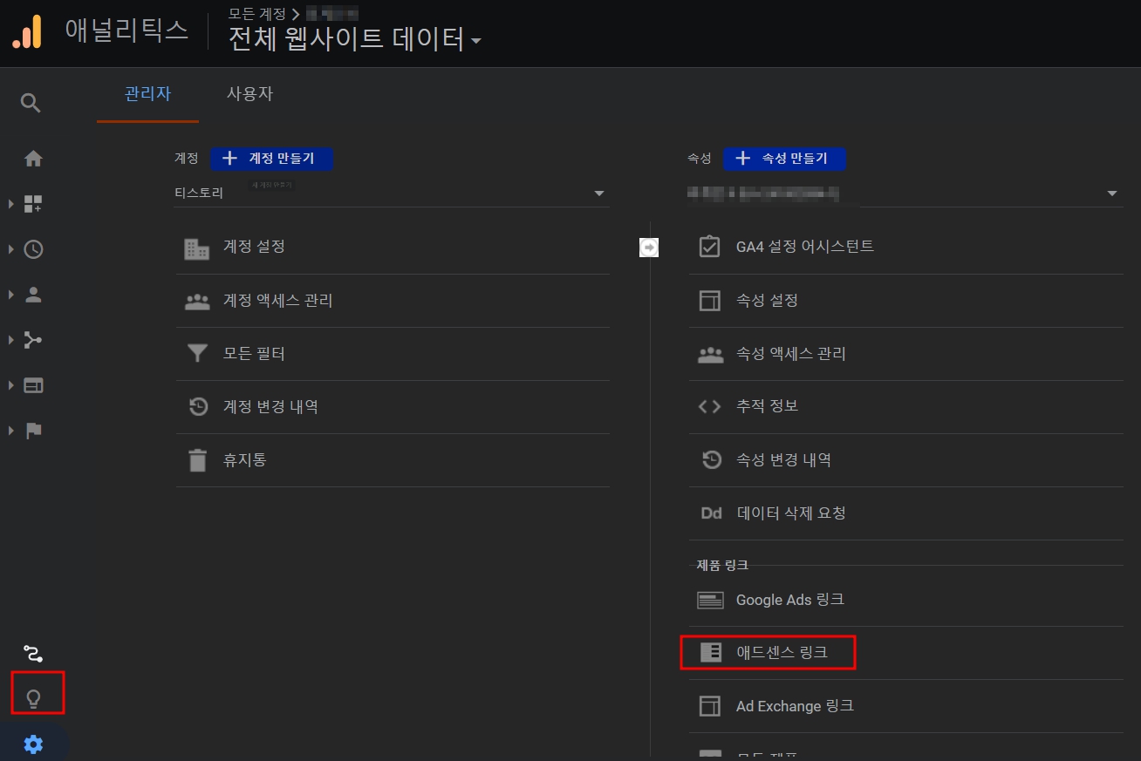Switch to the 관리자 tab
1141x761 pixels.
(147, 94)
